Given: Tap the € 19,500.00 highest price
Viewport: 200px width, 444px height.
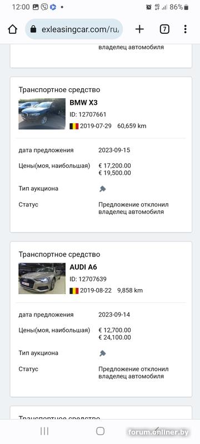Looking at the screenshot, I should coord(115,173).
